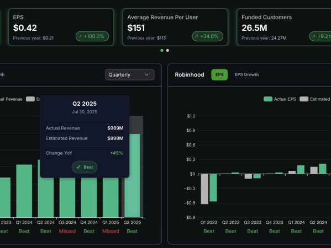Screen dimensions: 331x248
Task: Click the Q3 2024 revenue bar
Action: pos(67,197)
